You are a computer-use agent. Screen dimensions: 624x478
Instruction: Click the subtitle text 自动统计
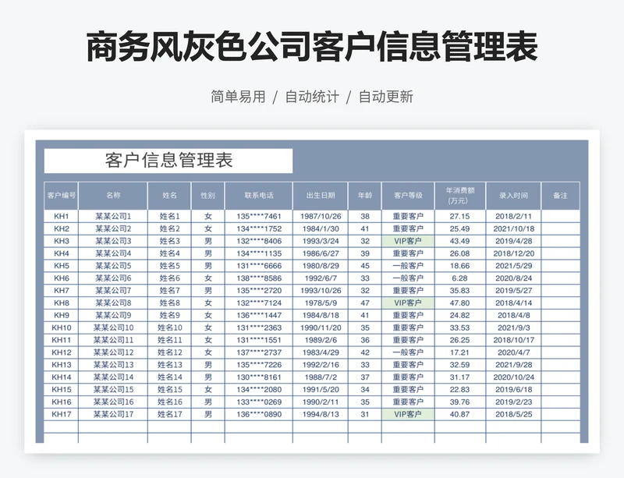[312, 97]
